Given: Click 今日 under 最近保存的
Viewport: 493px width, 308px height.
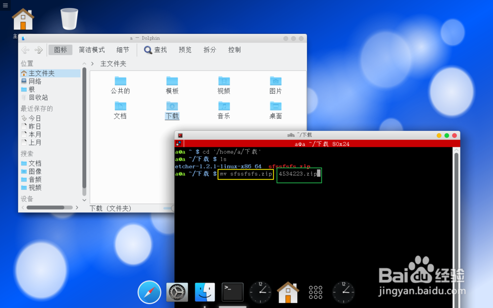Looking at the screenshot, I should tap(34, 118).
